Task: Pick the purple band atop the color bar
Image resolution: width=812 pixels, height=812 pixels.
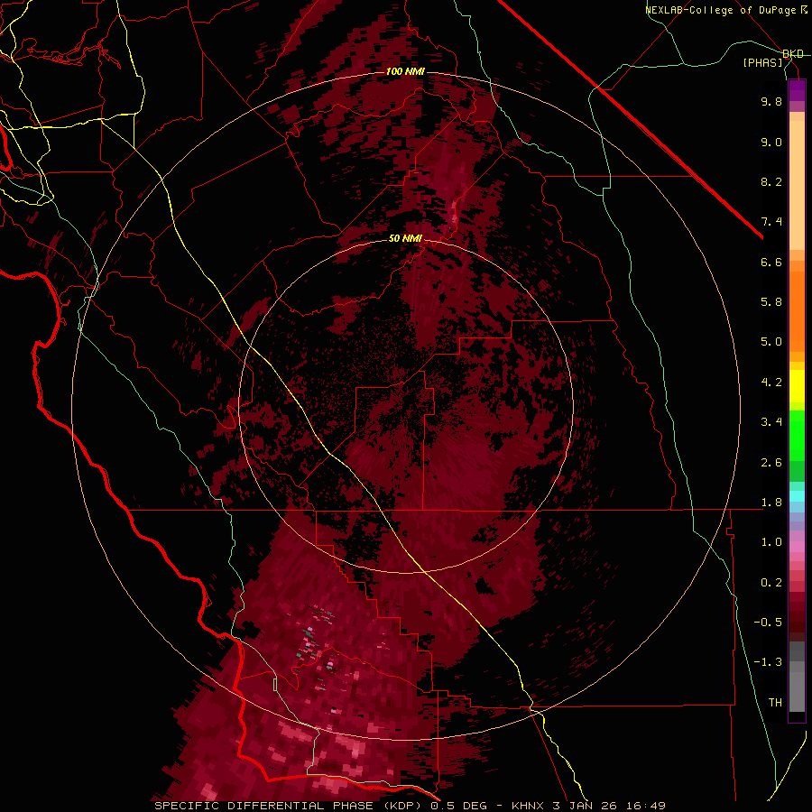Action: click(x=797, y=91)
